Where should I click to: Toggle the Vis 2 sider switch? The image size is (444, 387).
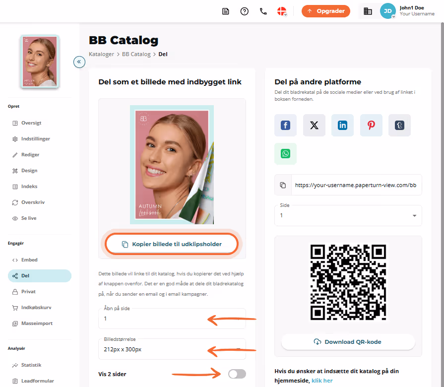point(237,374)
